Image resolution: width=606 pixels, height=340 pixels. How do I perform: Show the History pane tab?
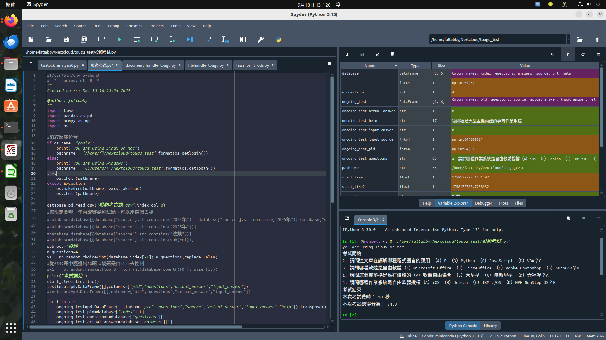490,326
